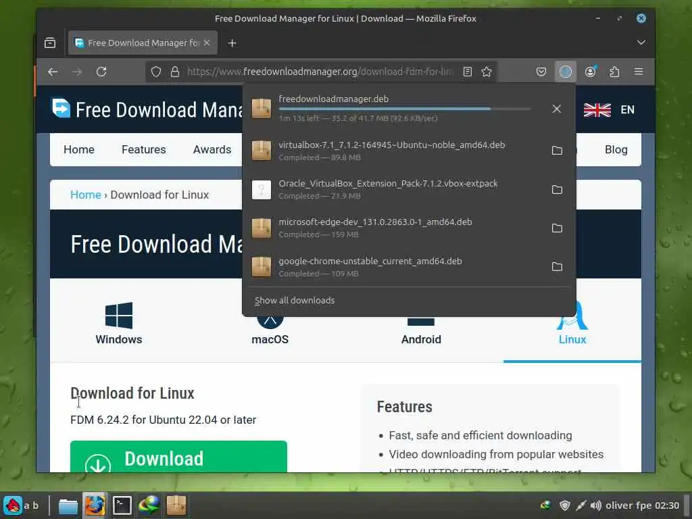Open the package installer taskbar icon
Viewport: 692px width, 519px height.
pos(176,505)
